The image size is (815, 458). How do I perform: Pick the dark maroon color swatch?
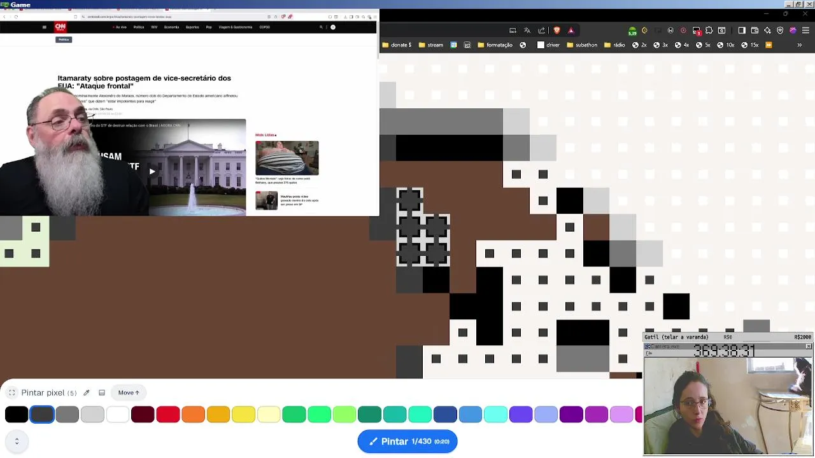coord(143,415)
